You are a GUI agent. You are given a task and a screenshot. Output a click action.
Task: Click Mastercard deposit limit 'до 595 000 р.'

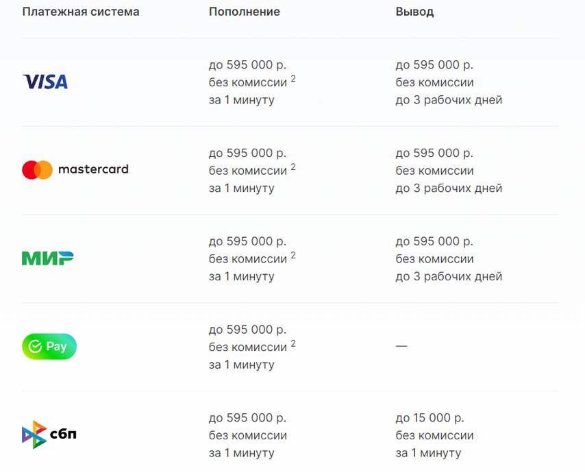pyautogui.click(x=247, y=153)
